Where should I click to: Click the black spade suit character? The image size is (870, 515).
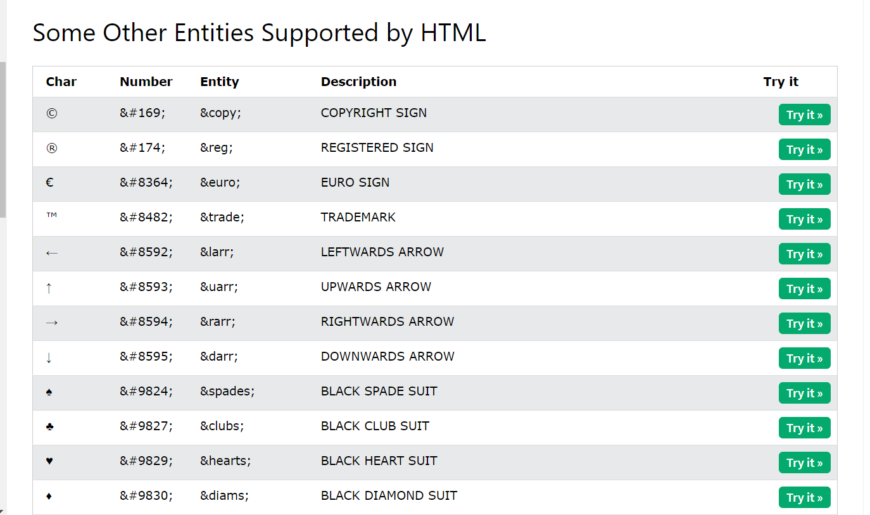point(49,392)
